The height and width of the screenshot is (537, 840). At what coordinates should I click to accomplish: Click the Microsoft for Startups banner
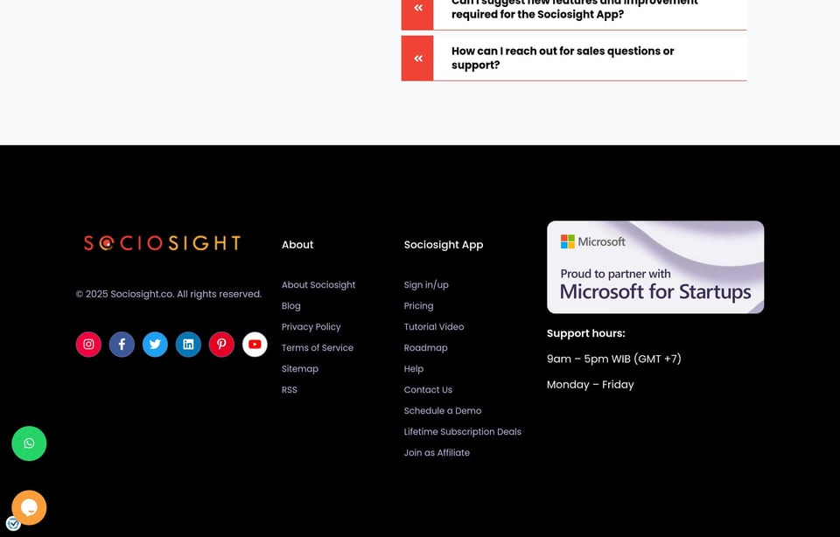point(655,267)
